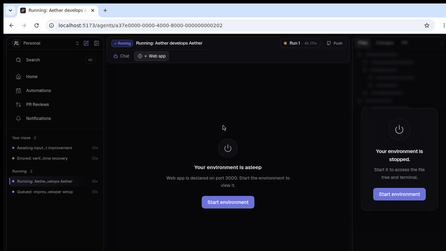This screenshot has height=251, width=446.
Task: Click the Home house icon
Action: pyautogui.click(x=19, y=77)
